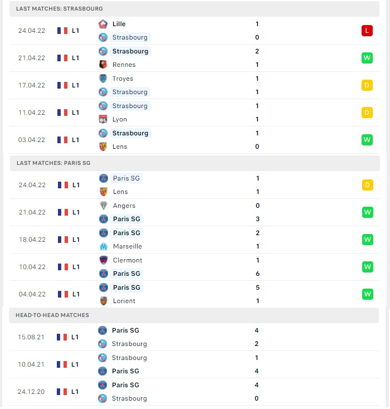Click the Lyon club crest icon
Image resolution: width=390 pixels, height=409 pixels.
[x=103, y=119]
